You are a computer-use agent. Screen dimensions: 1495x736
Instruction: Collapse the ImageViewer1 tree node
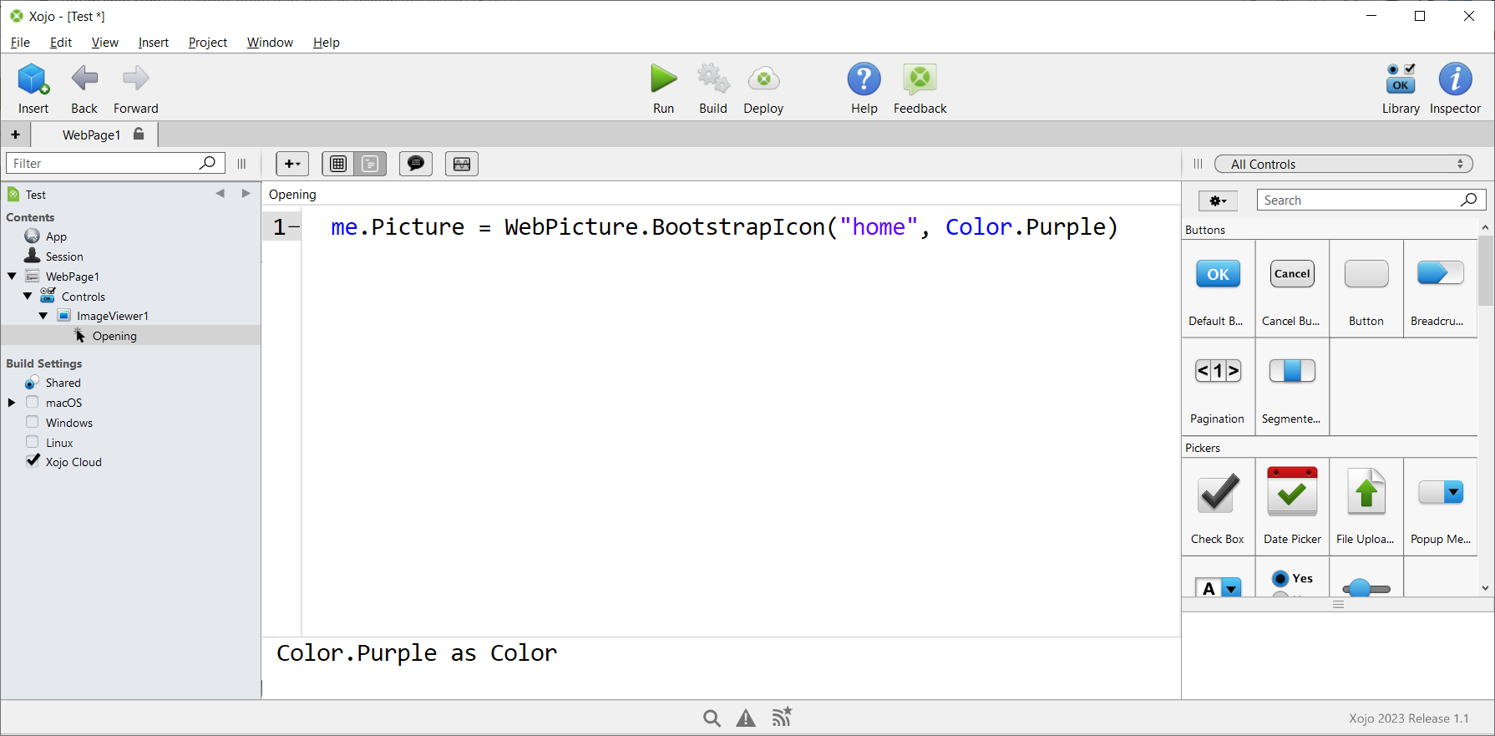[43, 316]
